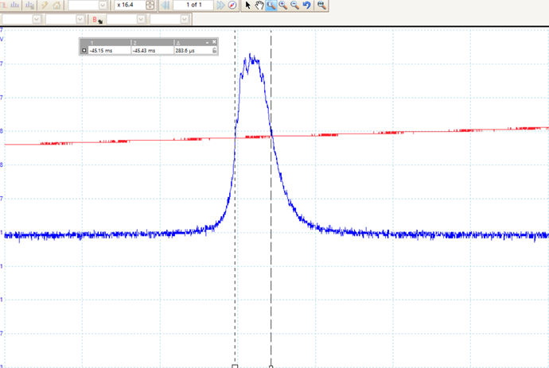Close the ruler legend box
Screen dimensions: 549x368
tap(214, 42)
